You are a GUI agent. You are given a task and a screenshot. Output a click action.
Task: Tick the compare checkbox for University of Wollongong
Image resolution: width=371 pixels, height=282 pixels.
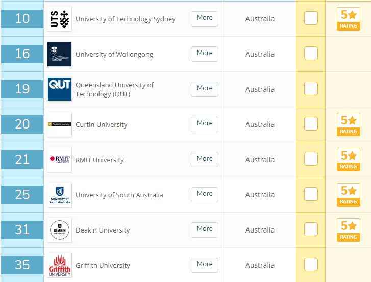pos(311,54)
